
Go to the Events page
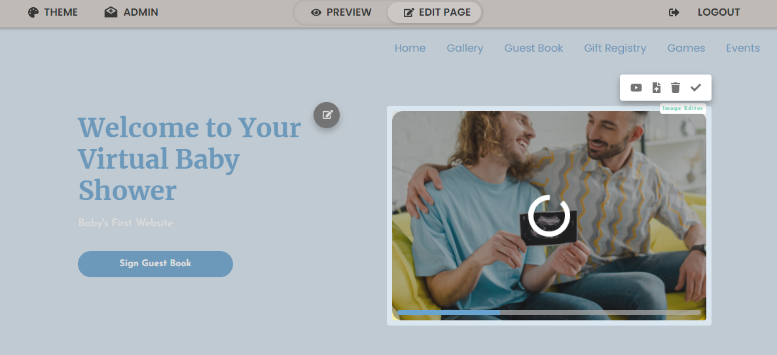tap(743, 48)
